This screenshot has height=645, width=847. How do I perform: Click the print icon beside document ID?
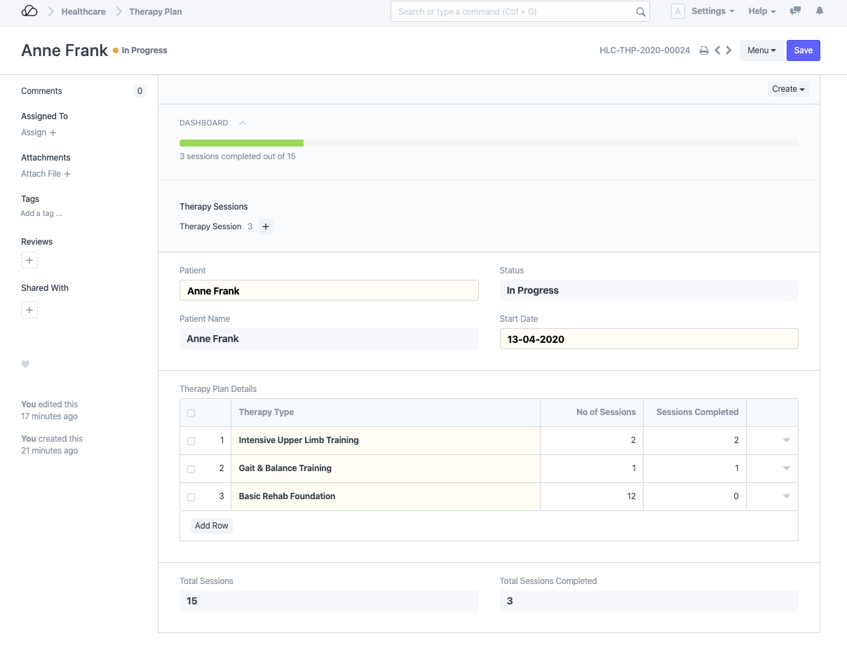(704, 50)
